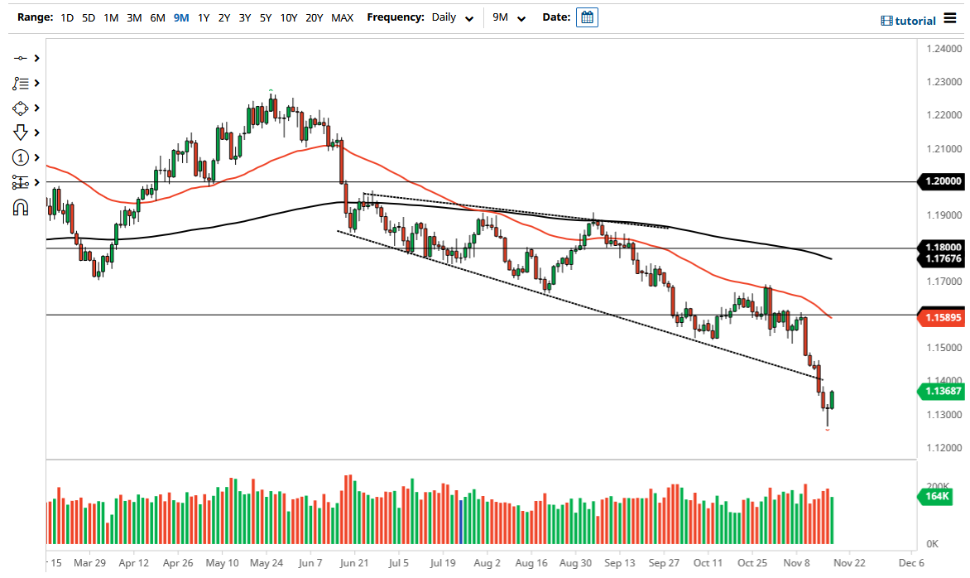Select the horizontal line drawing tool
This screenshot has width=970, height=578.
coord(22,58)
